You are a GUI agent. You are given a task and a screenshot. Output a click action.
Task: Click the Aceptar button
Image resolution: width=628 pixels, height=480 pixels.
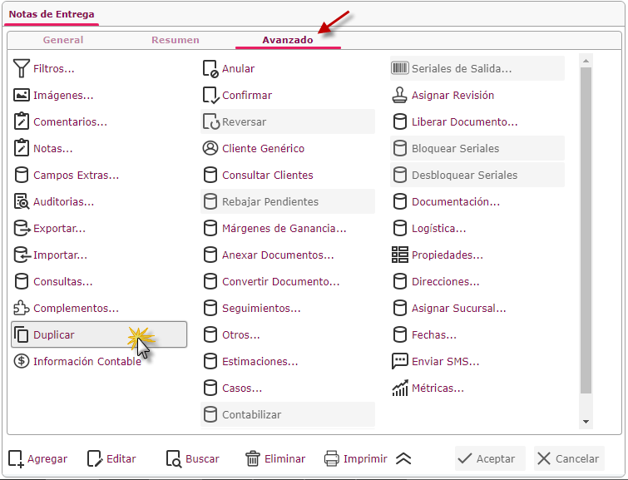tap(490, 458)
